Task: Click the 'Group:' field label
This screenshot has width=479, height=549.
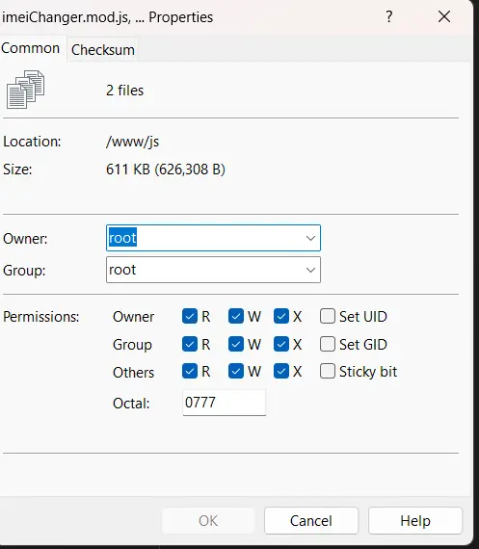Action: tap(24, 271)
